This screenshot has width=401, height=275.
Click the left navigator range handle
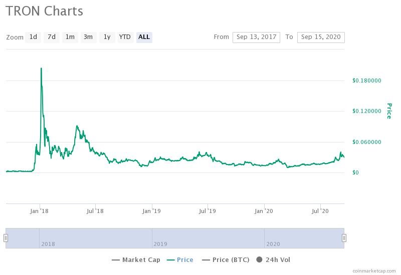click(6, 238)
